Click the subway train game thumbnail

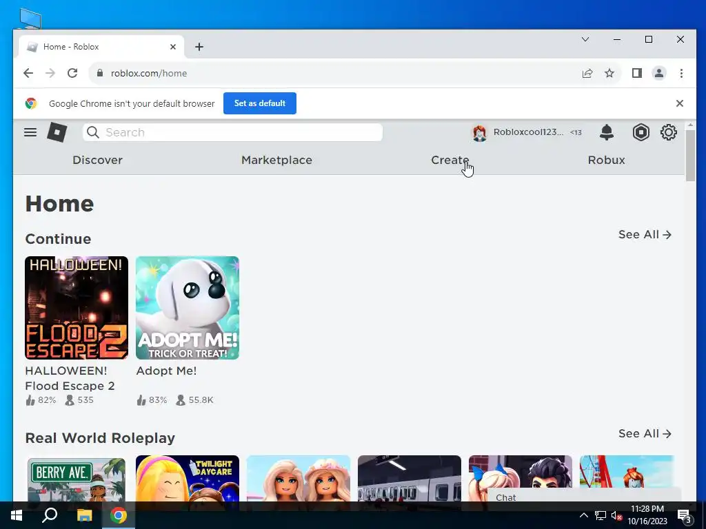point(410,478)
